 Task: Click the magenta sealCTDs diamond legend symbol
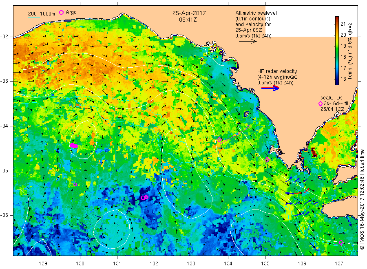pos(321,104)
